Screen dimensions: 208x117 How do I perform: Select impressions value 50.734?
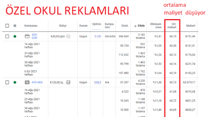(124, 46)
